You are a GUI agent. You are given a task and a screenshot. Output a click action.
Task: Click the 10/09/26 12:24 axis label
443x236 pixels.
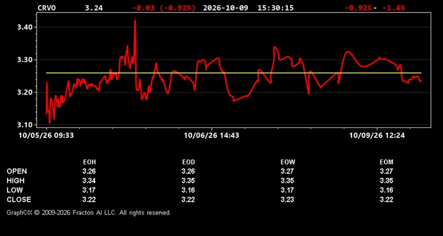coord(377,136)
